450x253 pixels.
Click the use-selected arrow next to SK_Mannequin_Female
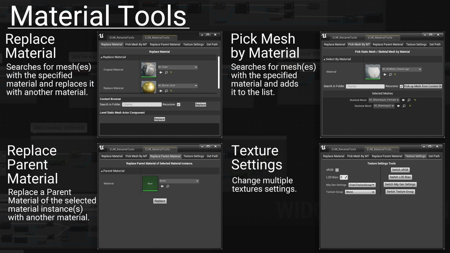coord(398,100)
